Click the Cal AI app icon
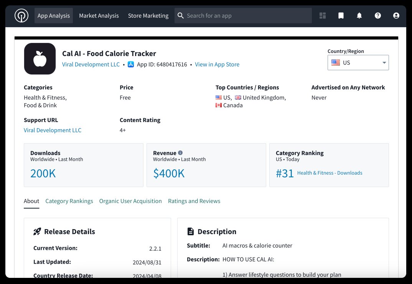 [x=40, y=59]
